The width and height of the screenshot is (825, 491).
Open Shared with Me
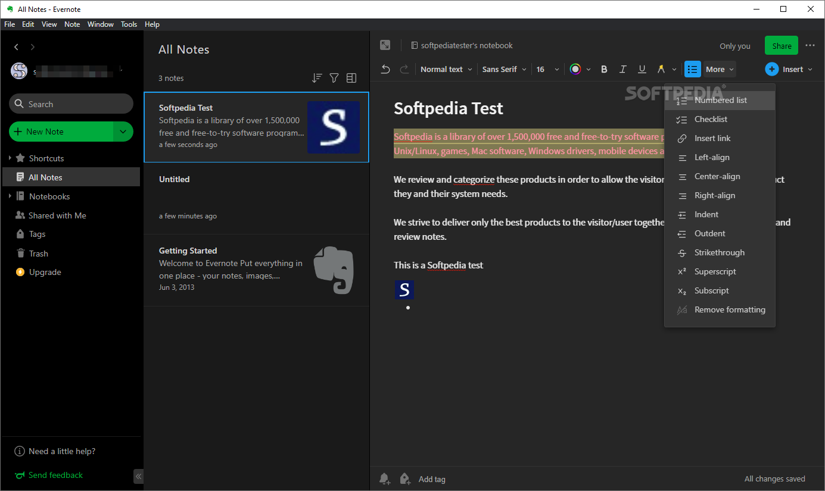coord(57,215)
